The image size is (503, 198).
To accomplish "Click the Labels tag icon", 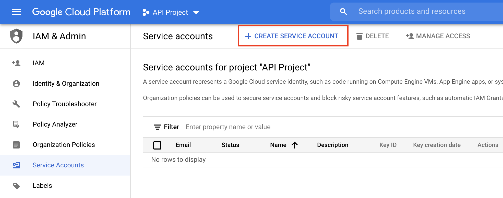I will (16, 185).
